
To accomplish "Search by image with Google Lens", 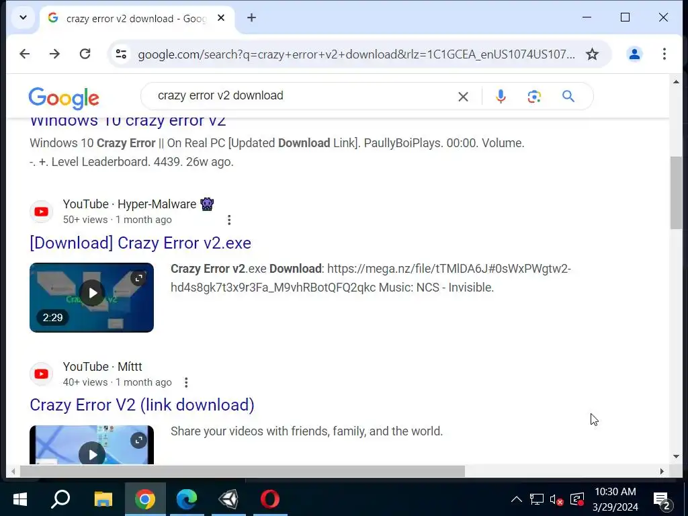I will point(534,97).
